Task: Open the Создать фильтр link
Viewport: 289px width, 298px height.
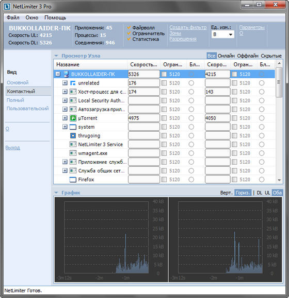Action: [x=188, y=27]
